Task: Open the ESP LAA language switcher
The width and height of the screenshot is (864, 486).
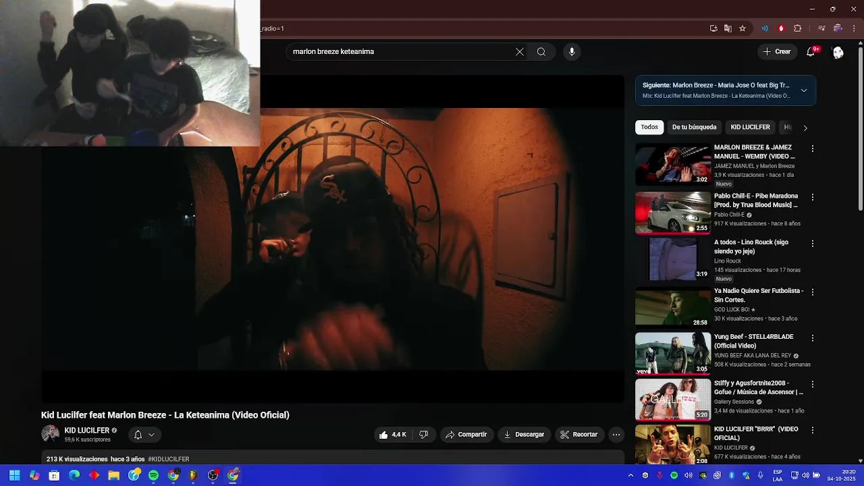Action: point(778,475)
